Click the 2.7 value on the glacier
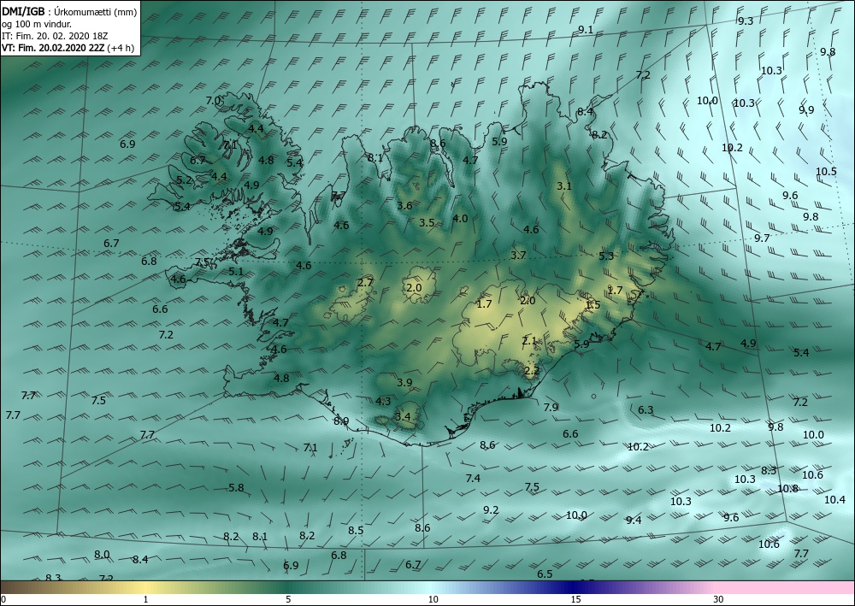This screenshot has width=855, height=606. [x=365, y=283]
